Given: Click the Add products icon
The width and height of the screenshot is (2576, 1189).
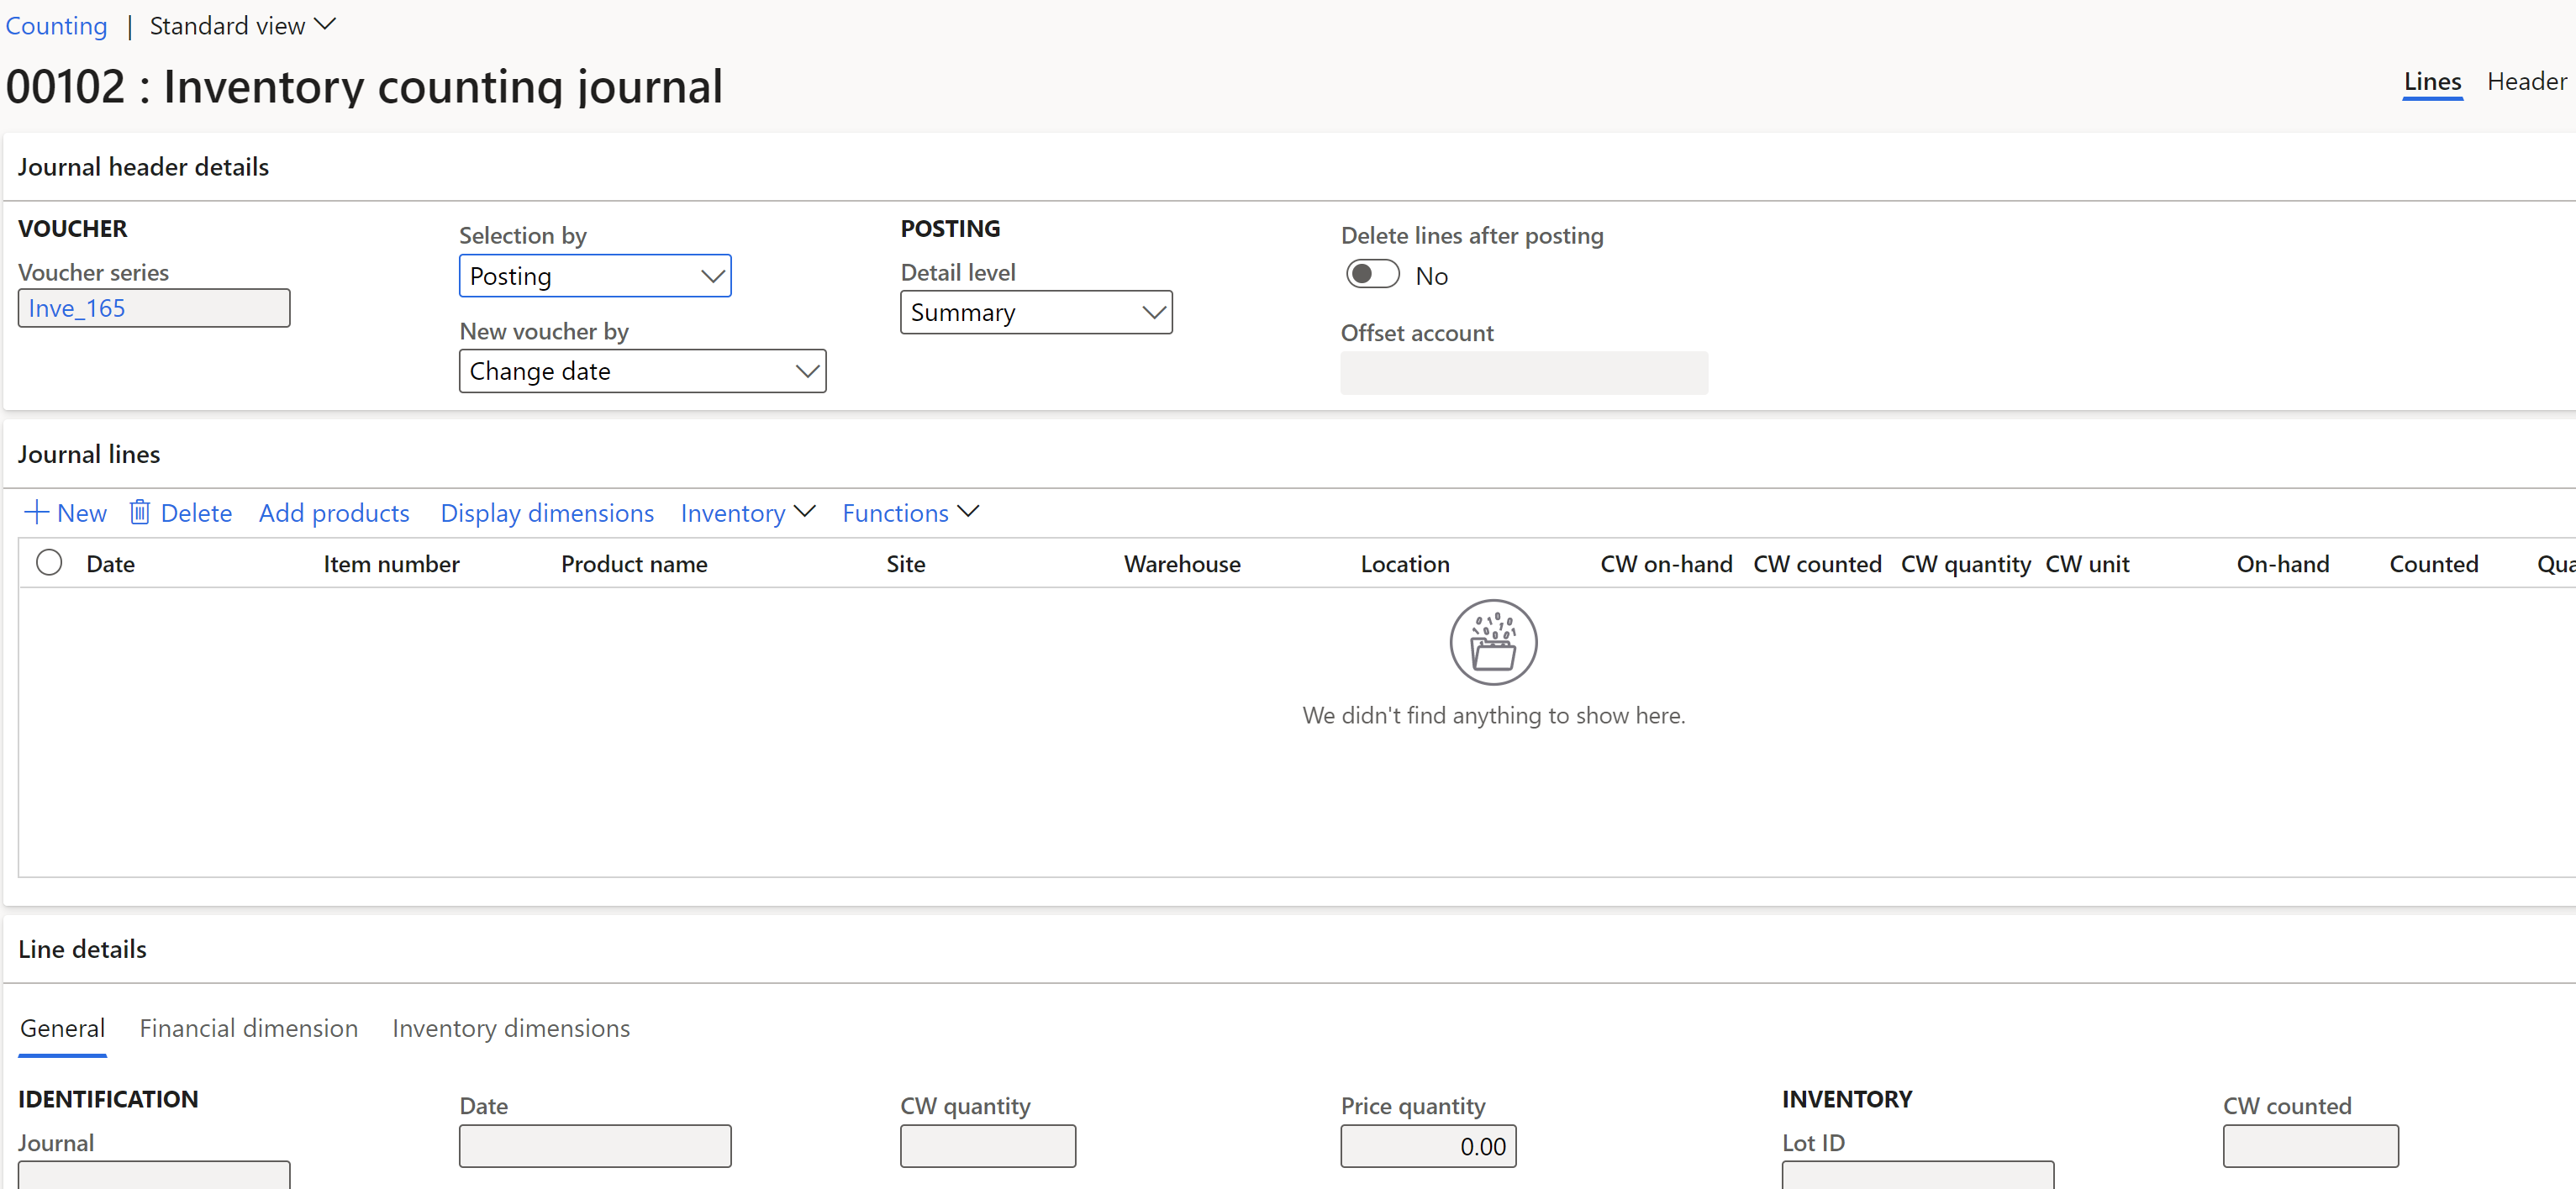Looking at the screenshot, I should (334, 513).
